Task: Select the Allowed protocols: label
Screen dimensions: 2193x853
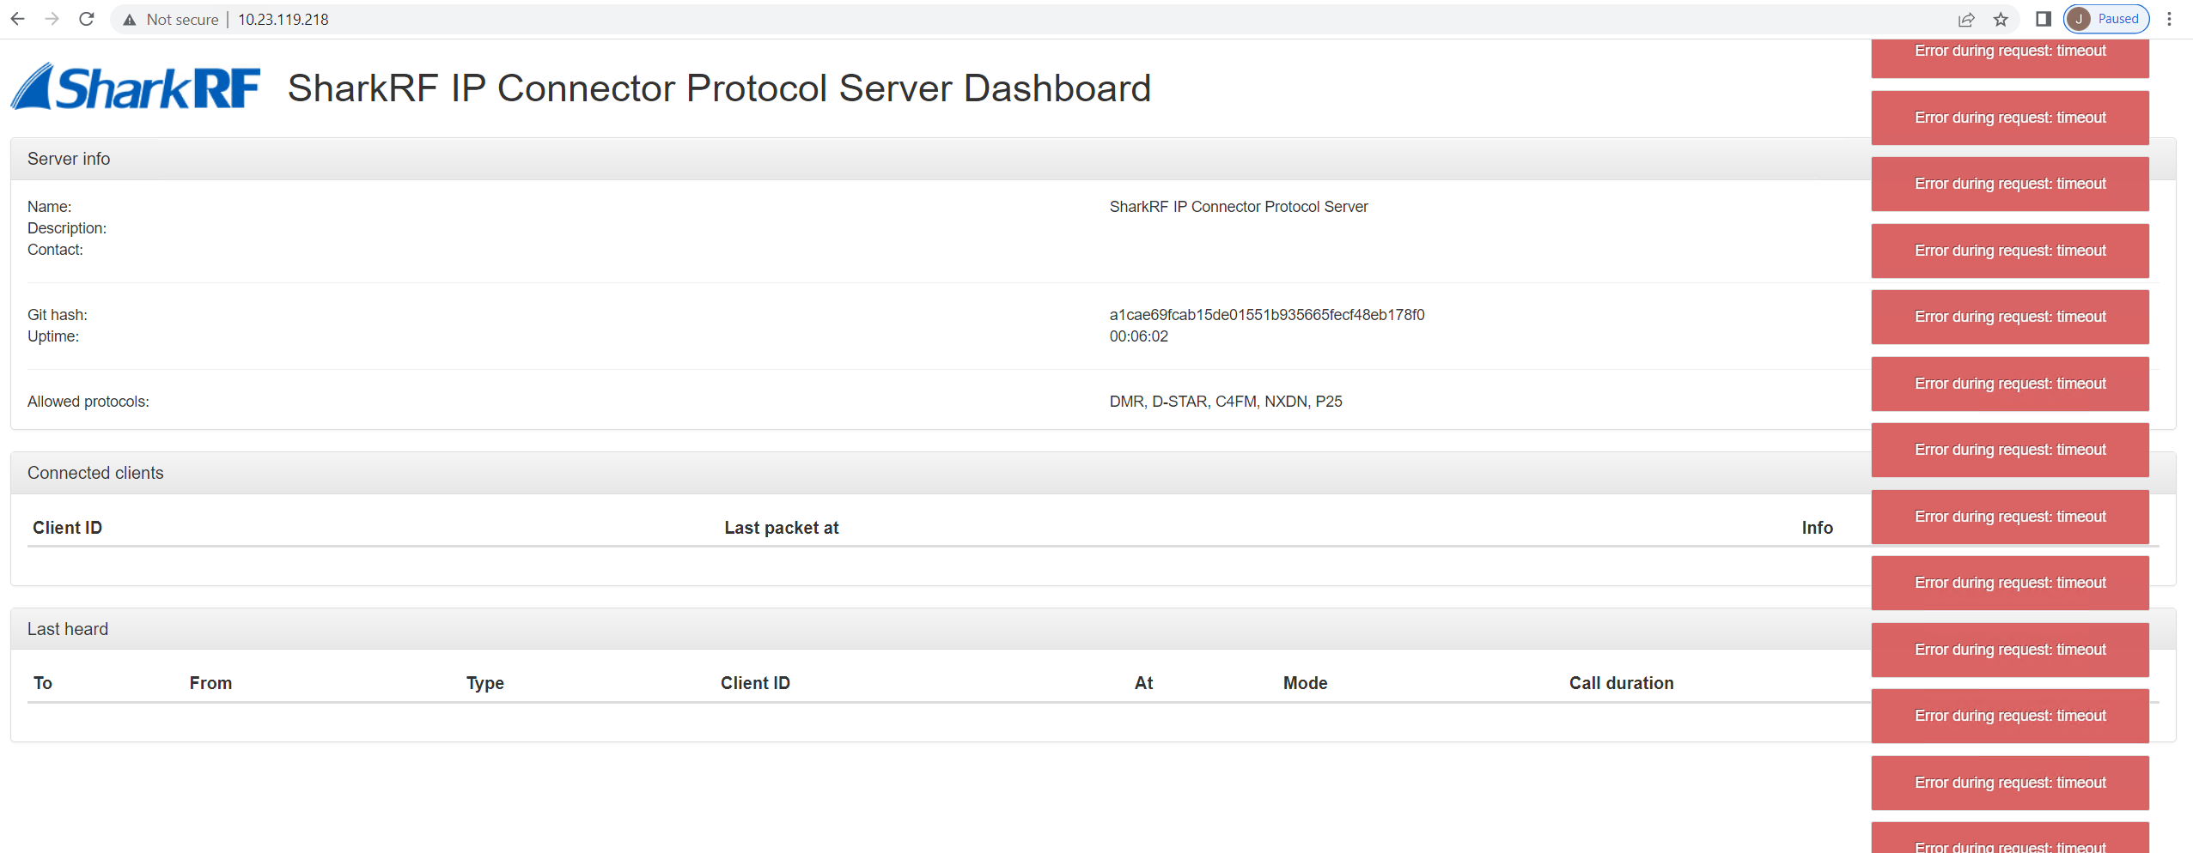Action: tap(88, 402)
